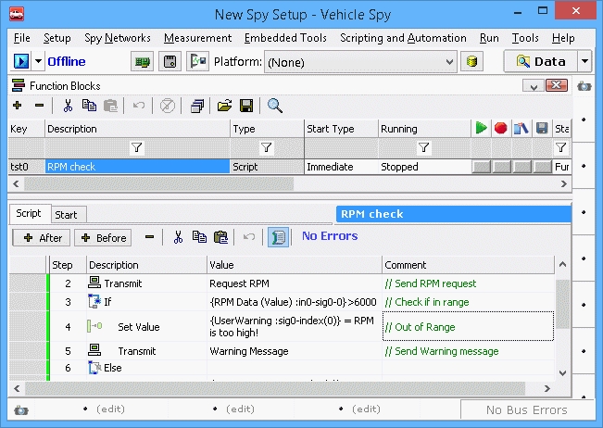Click the open folder icon
This screenshot has height=428, width=603.
[x=224, y=106]
